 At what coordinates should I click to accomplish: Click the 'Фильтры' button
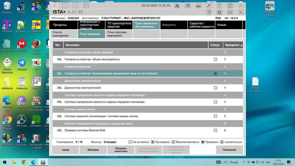pos(93,150)
